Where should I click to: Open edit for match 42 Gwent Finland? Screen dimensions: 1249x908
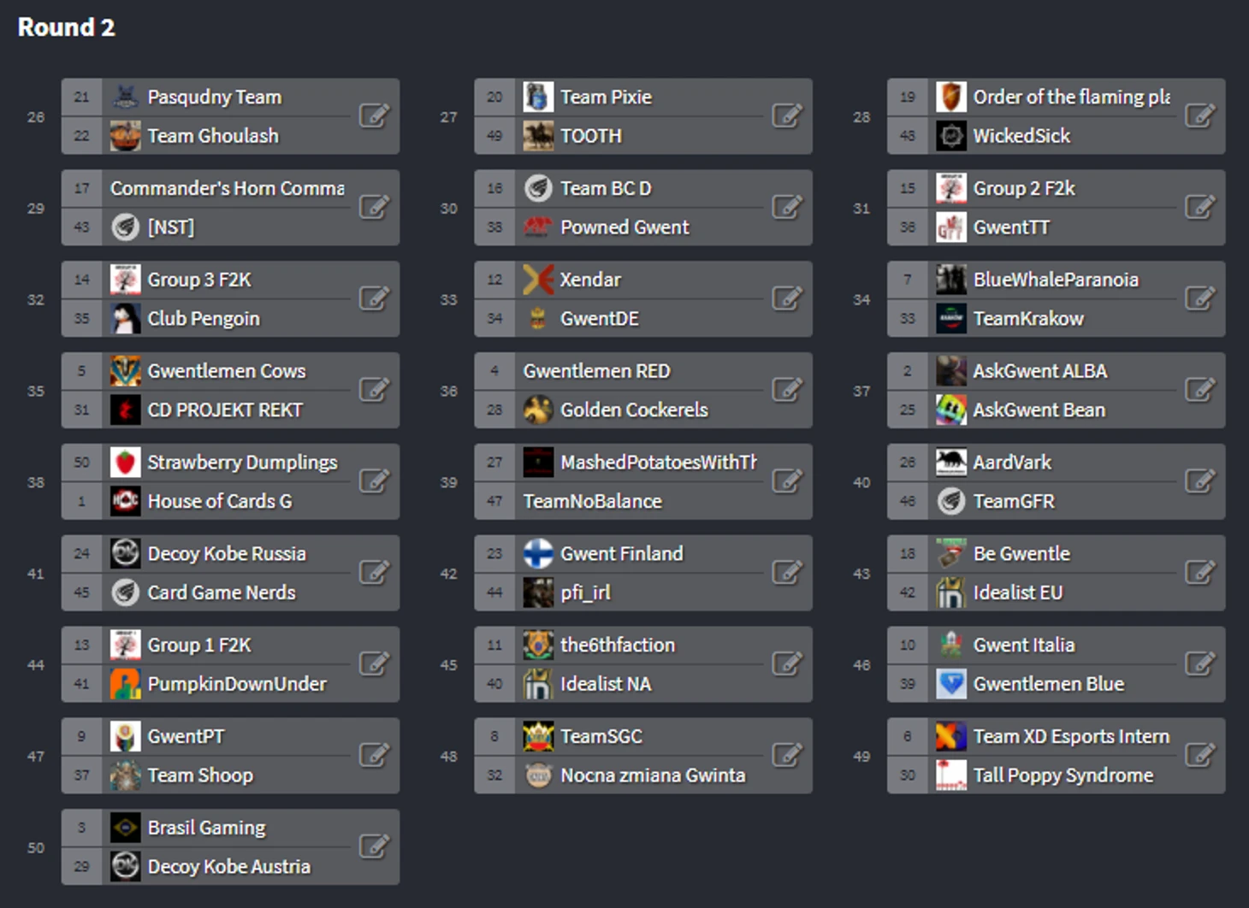tap(787, 573)
